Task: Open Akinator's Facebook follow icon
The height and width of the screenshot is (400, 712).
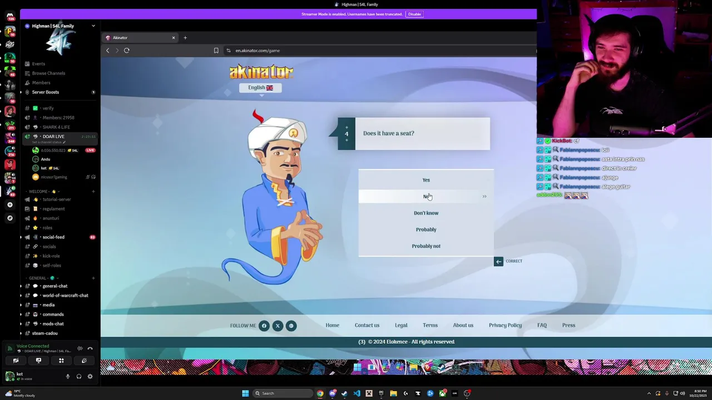Action: (264, 326)
